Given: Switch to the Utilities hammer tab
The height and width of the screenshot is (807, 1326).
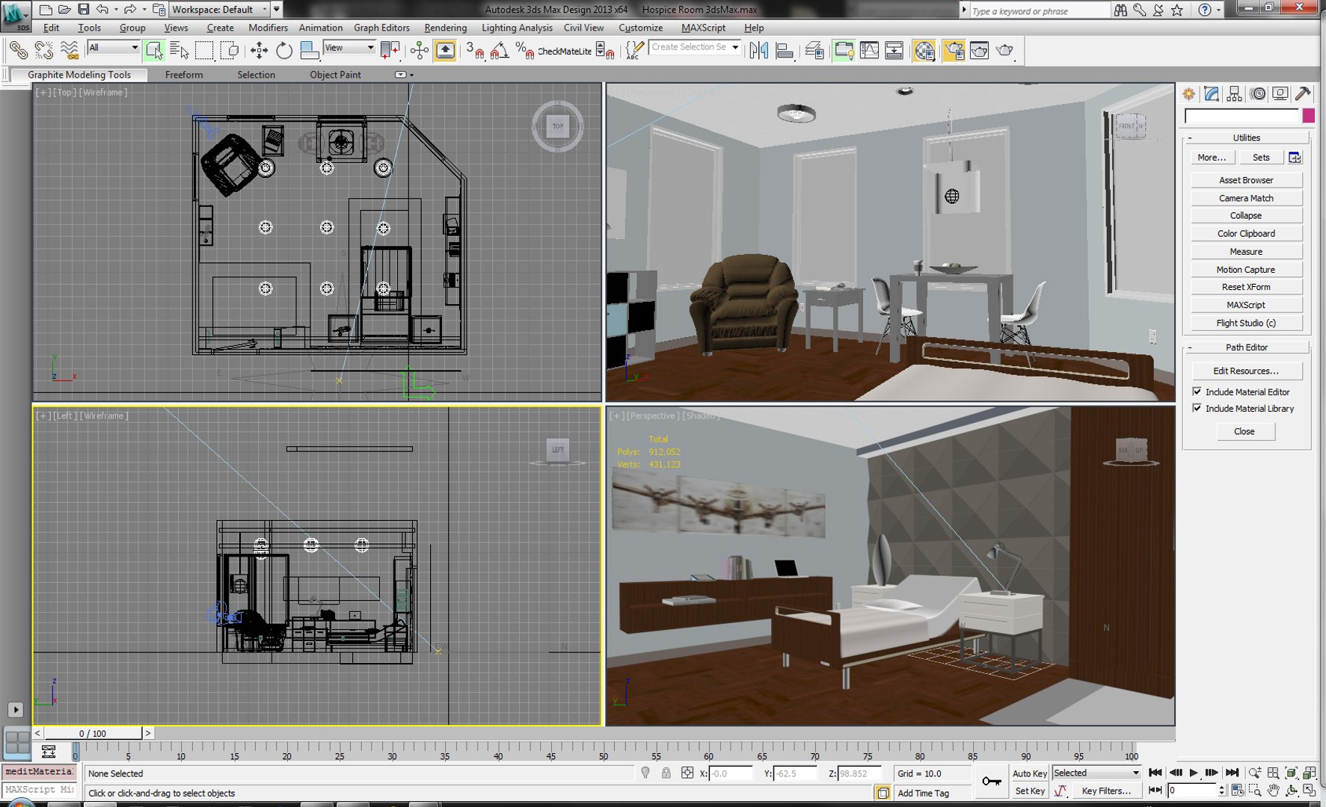Looking at the screenshot, I should click(1303, 93).
